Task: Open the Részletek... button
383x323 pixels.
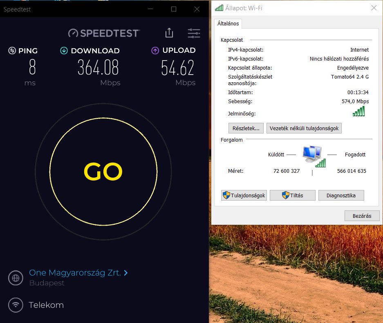Action: tap(246, 128)
